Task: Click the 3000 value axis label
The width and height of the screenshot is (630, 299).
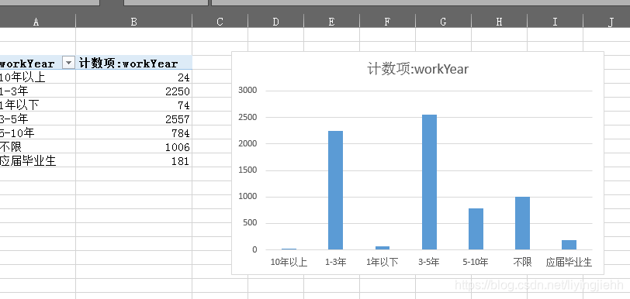Action: pyautogui.click(x=247, y=91)
